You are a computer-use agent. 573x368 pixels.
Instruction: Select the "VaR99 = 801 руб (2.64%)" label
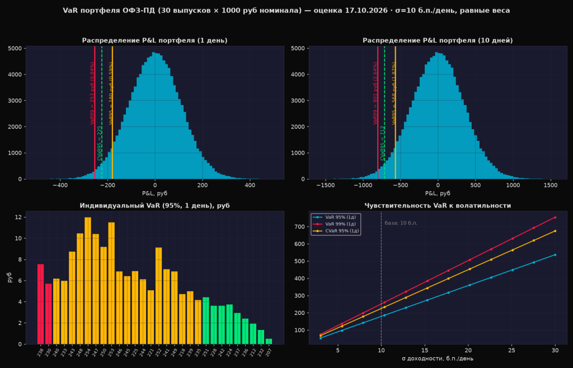[x=375, y=93]
